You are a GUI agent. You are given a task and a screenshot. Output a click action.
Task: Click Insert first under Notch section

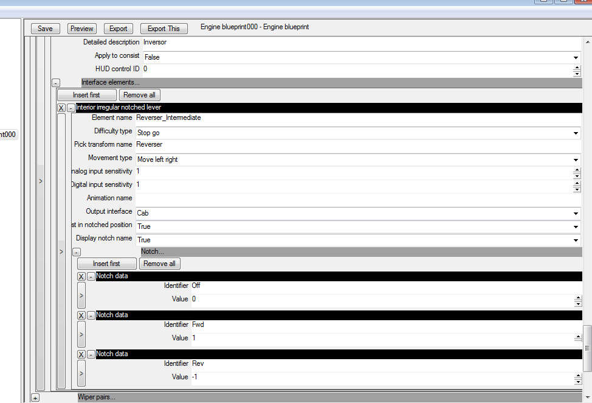pos(106,264)
